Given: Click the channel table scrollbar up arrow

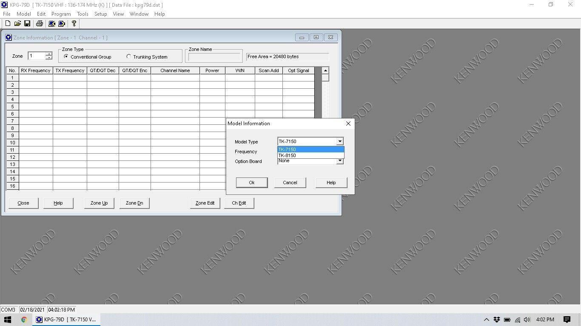Looking at the screenshot, I should coord(325,70).
